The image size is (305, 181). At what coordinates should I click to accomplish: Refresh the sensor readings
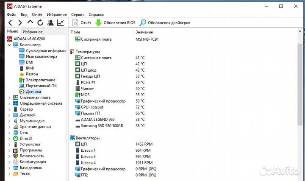pyautogui.click(x=40, y=23)
